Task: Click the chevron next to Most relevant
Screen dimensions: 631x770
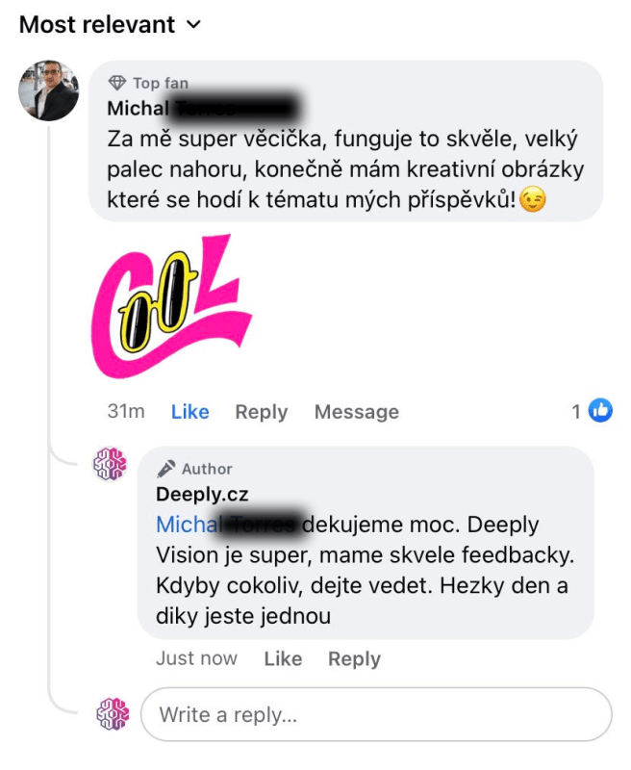Action: [x=194, y=25]
